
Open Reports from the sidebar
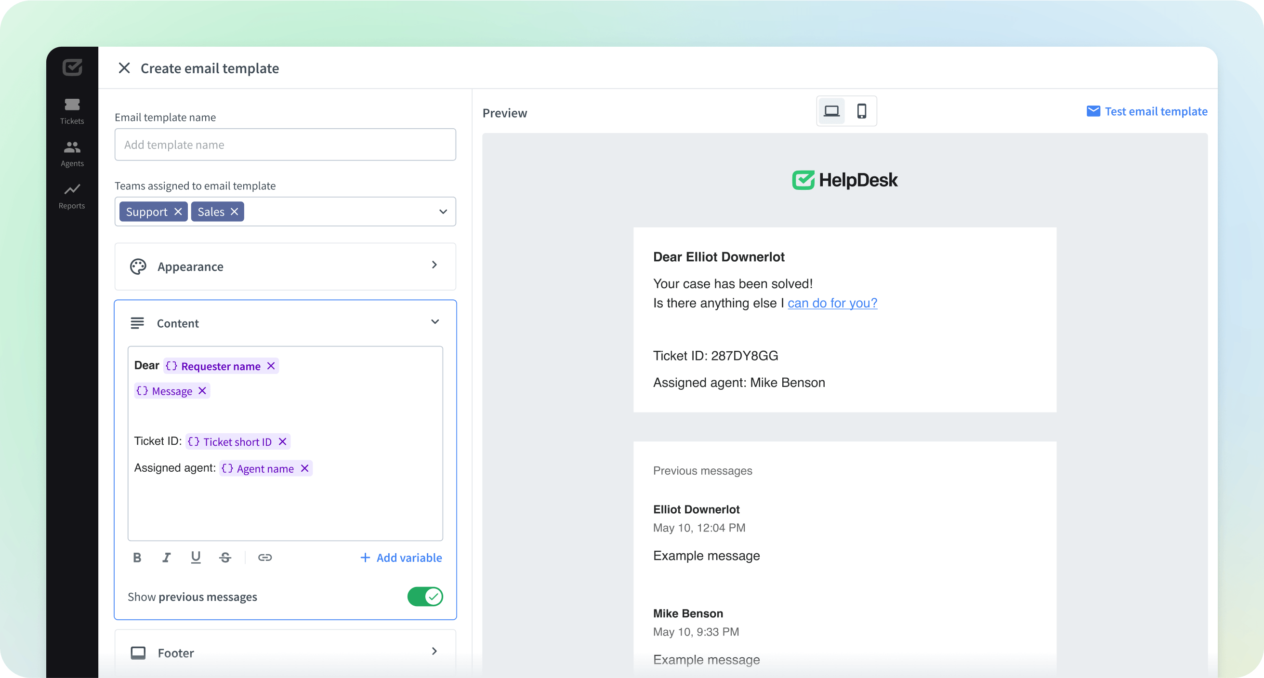click(x=72, y=197)
